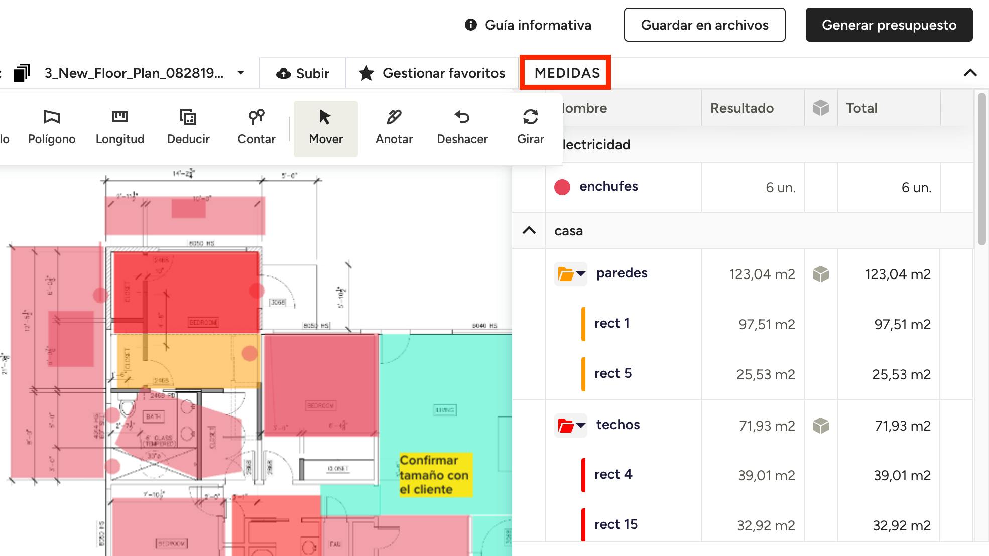The height and width of the screenshot is (556, 989).
Task: Open the MEDIDAS tab
Action: tap(567, 73)
